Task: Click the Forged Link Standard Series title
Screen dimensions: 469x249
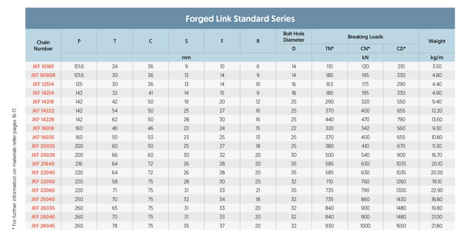Action: point(240,19)
